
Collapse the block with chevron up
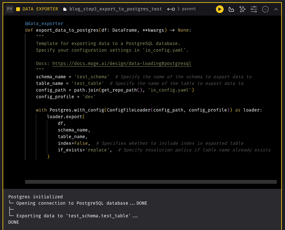coord(276,9)
